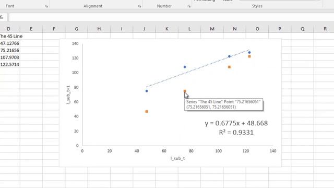334x188 pixels.
Task: Click vertical axis label 140
Action: tap(75, 43)
